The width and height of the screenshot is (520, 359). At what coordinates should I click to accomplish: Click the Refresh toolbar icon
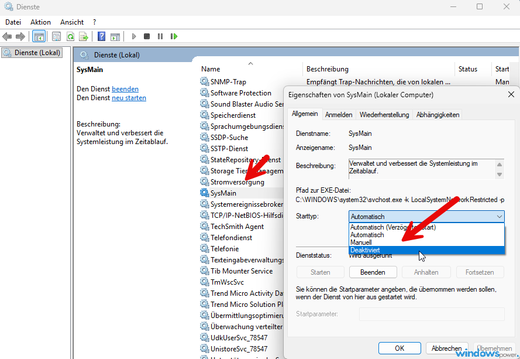pos(70,36)
